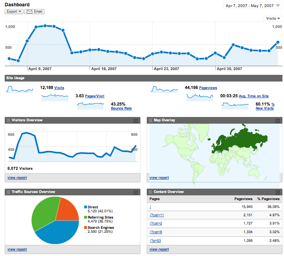Open the Pages/Visit report link
The height and width of the screenshot is (256, 284).
click(94, 96)
